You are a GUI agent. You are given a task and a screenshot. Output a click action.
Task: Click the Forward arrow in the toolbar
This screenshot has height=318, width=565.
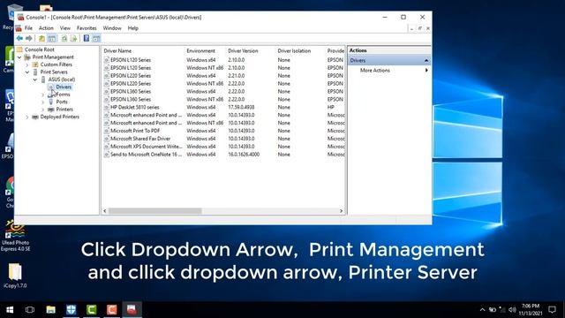(29, 38)
